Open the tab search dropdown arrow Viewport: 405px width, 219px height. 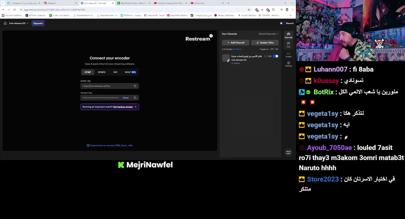click(x=3, y=3)
